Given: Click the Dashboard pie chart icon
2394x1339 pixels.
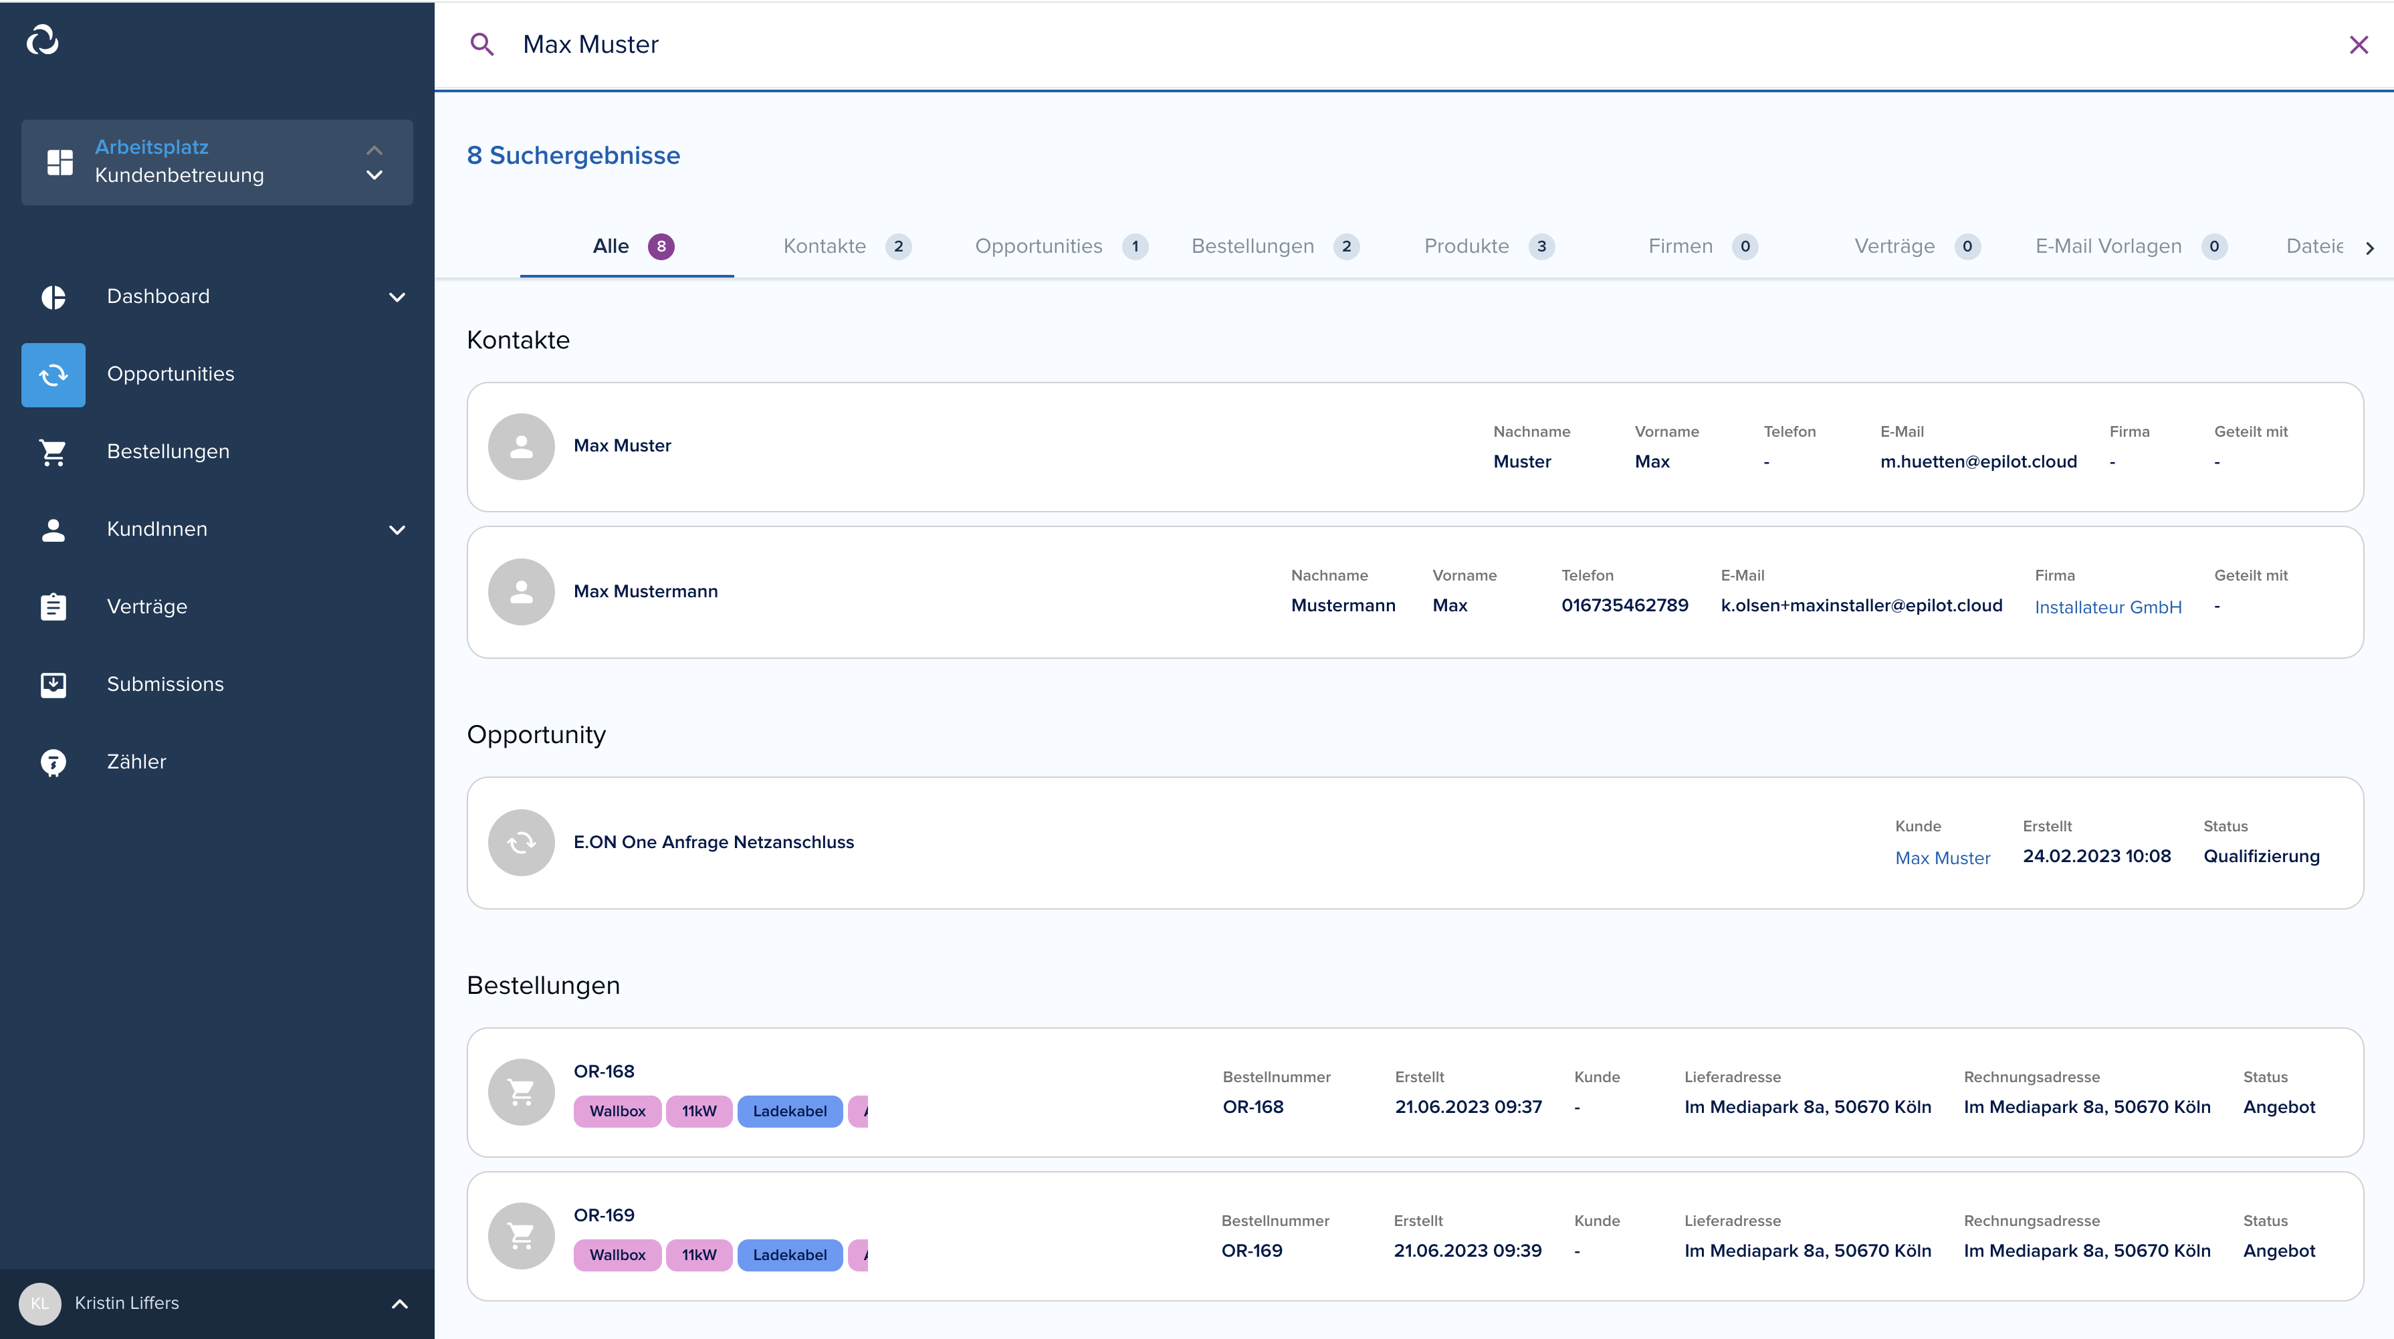Looking at the screenshot, I should coord(54,296).
